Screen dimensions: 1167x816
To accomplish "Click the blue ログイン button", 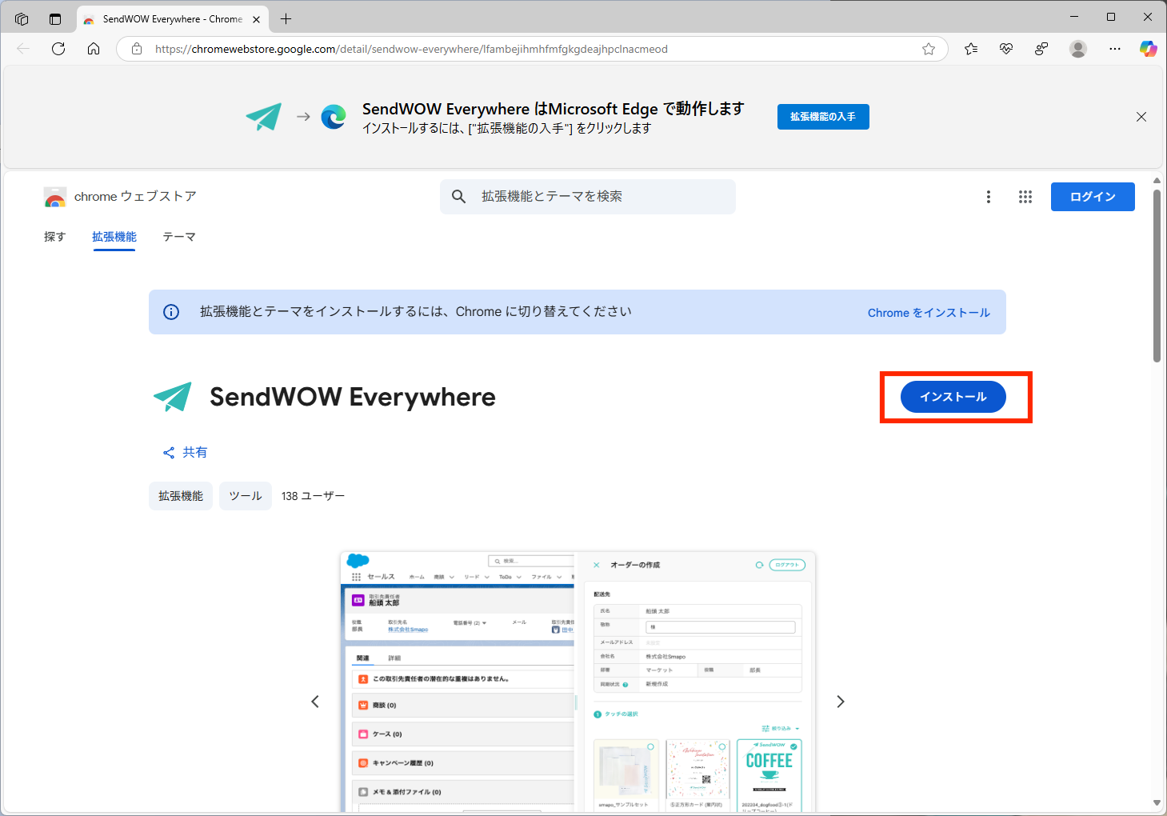I will tap(1093, 197).
